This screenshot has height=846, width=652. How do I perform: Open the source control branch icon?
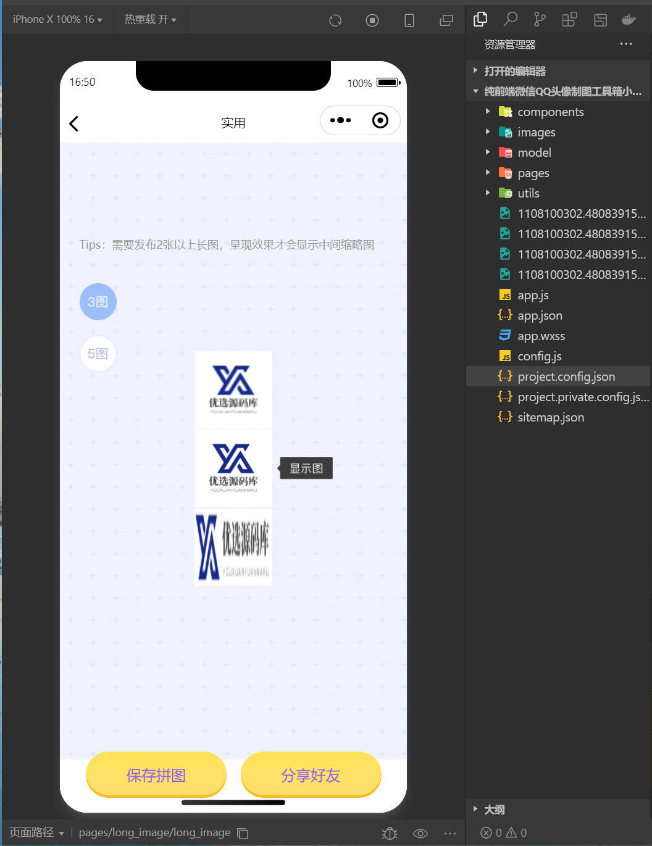click(540, 19)
